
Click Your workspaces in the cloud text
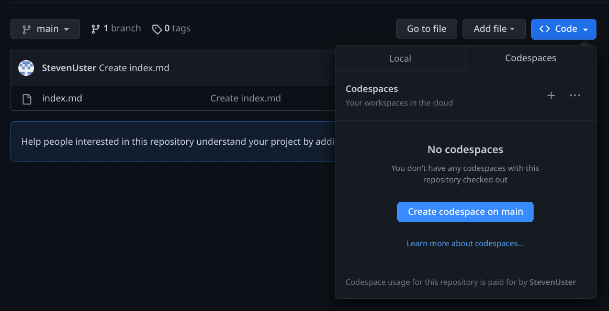pos(399,103)
